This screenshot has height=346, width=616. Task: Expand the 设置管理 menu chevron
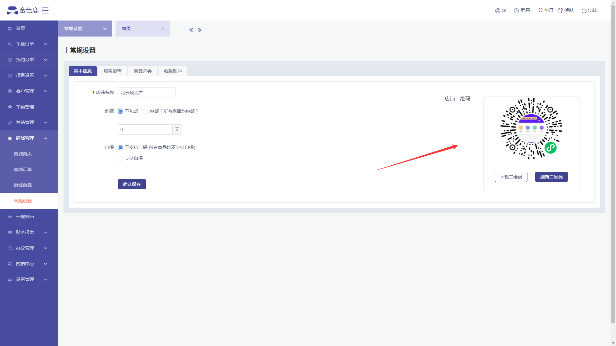tap(46, 280)
